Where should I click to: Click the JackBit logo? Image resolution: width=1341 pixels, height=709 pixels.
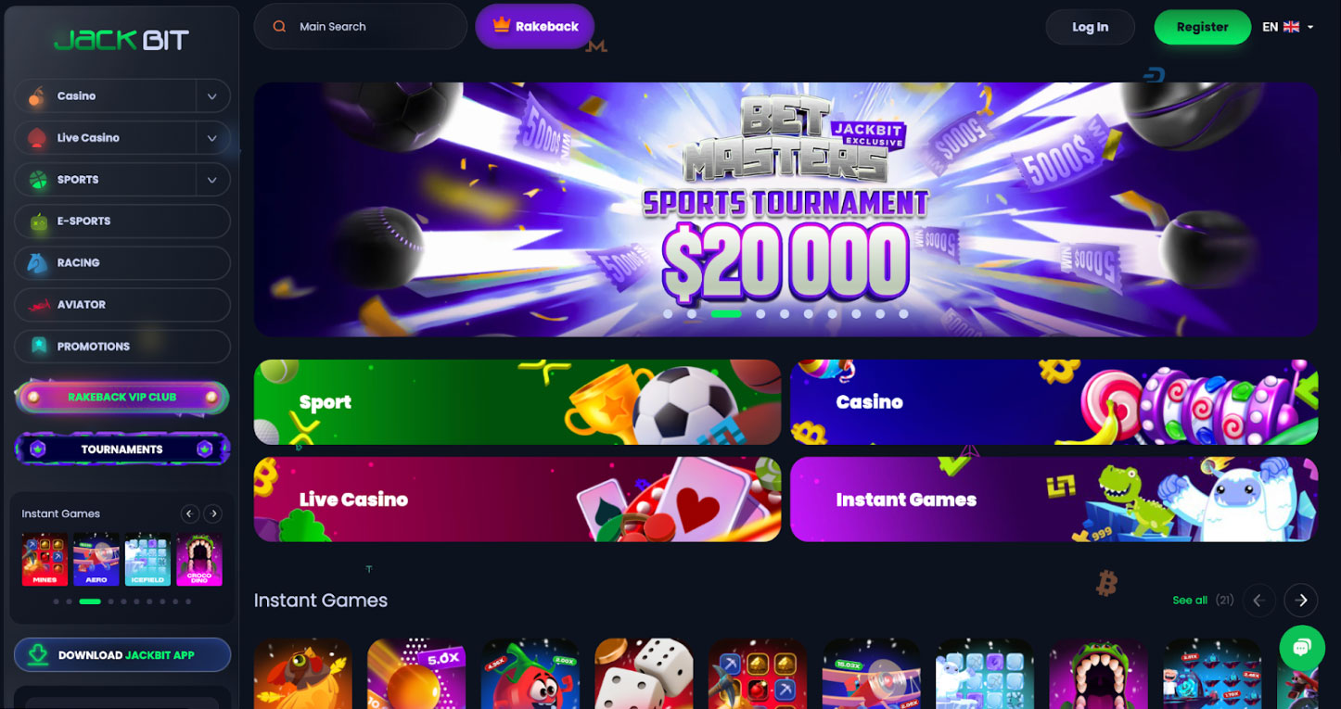tap(121, 40)
